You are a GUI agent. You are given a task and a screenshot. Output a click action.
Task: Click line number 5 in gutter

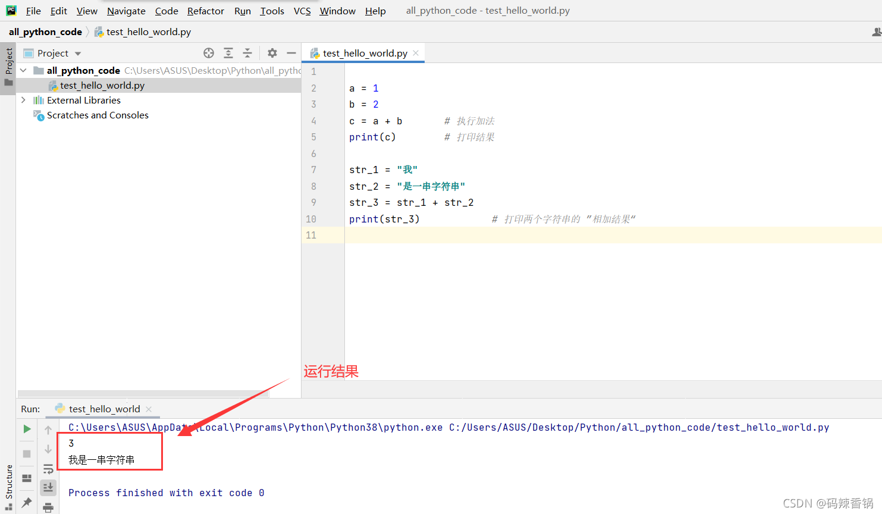(313, 137)
